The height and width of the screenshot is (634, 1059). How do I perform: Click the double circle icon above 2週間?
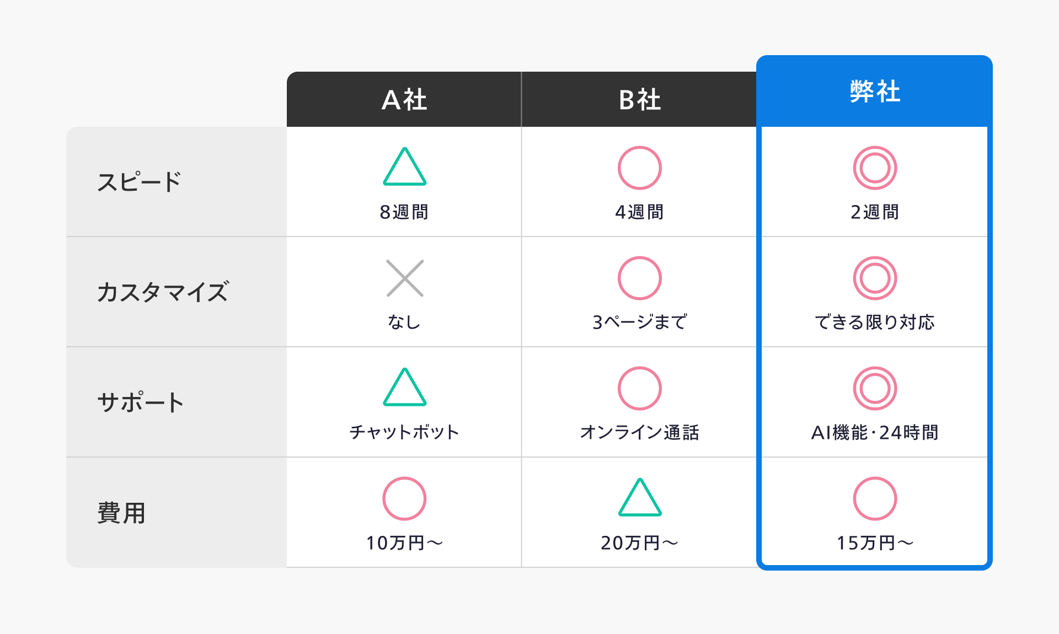(875, 168)
